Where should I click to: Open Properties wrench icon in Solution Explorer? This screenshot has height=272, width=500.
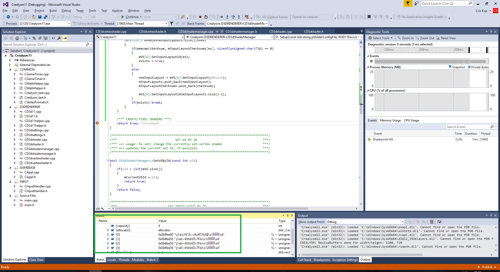coord(59,38)
